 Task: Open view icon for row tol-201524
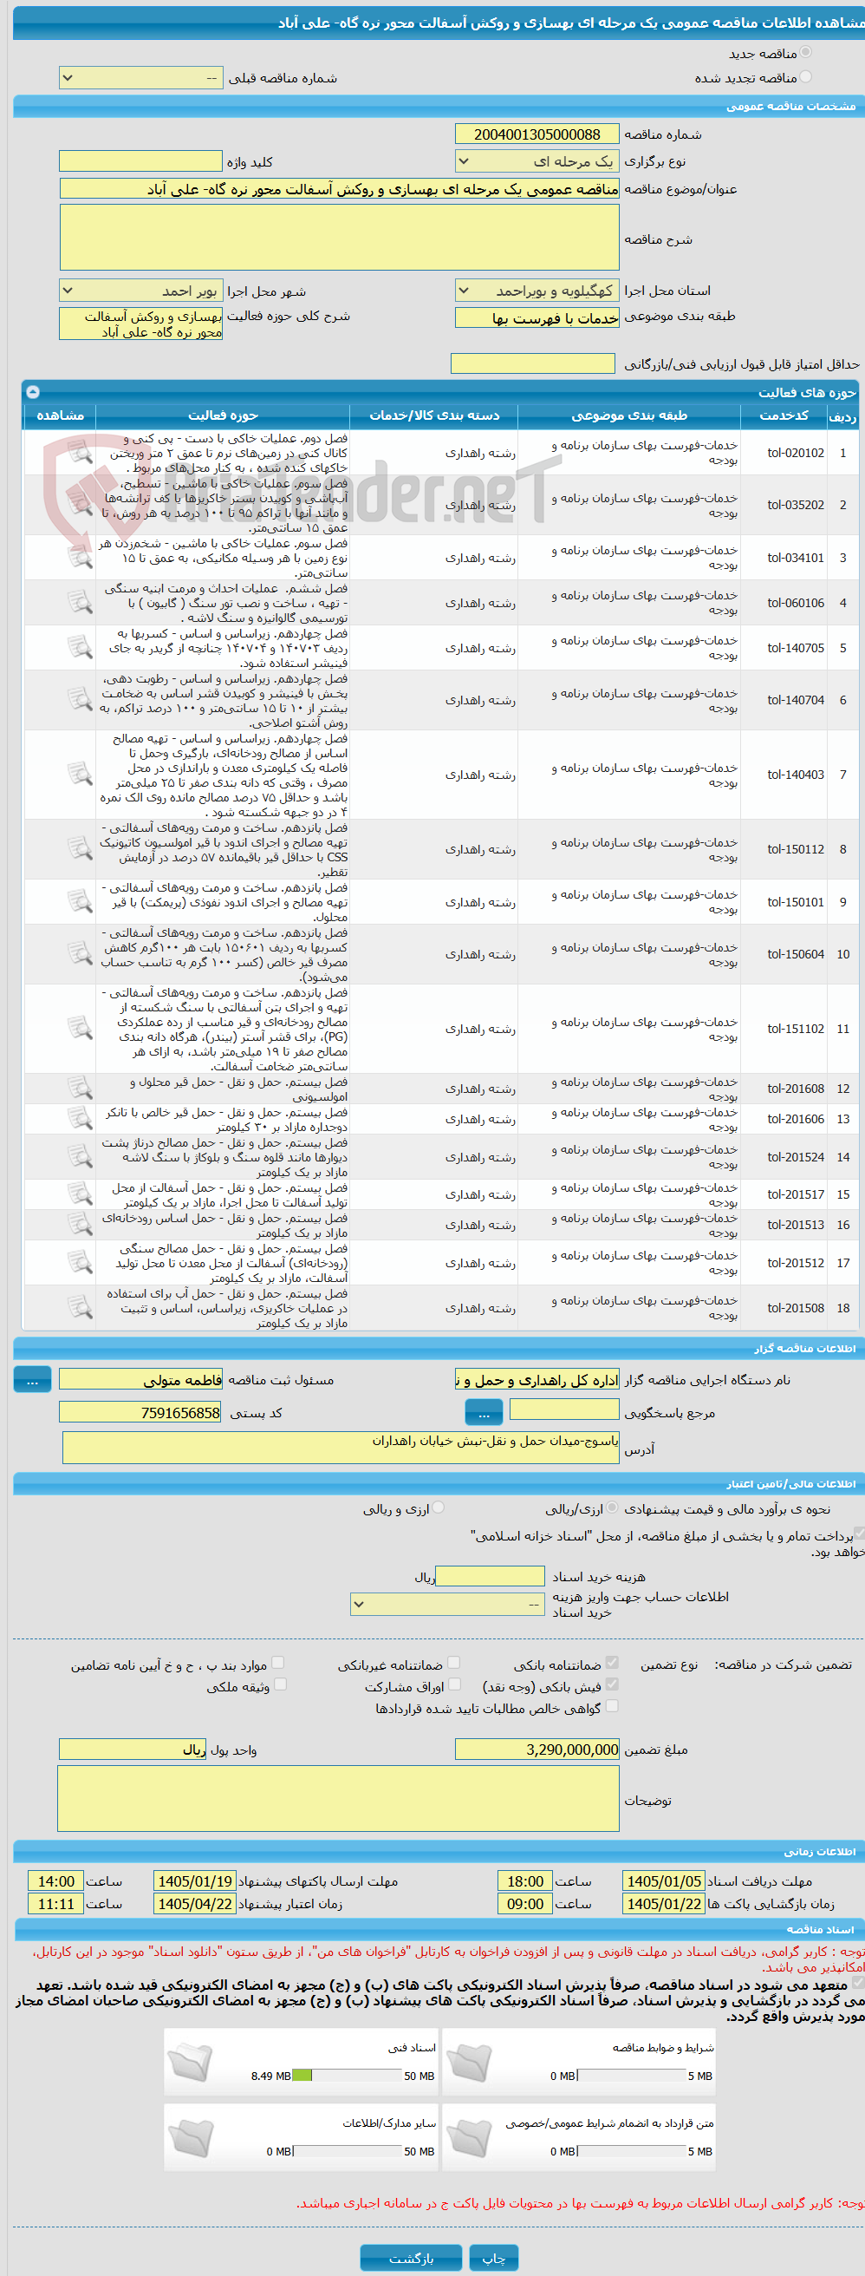pos(80,1155)
